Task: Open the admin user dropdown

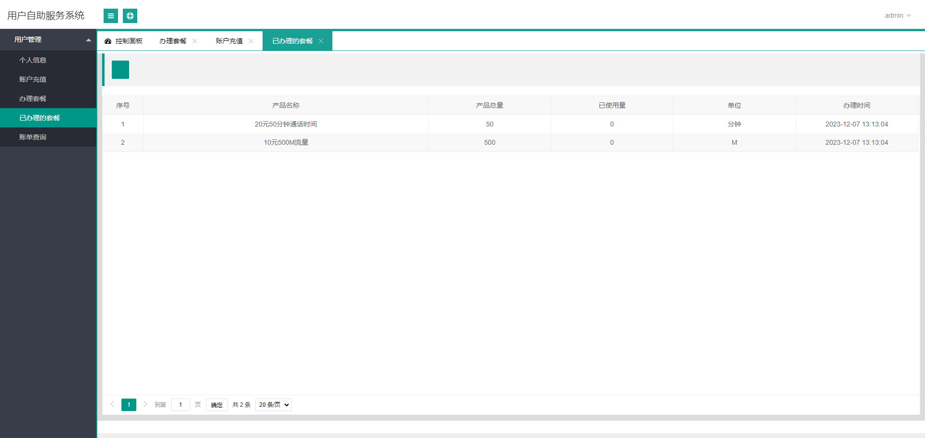Action: pos(898,15)
